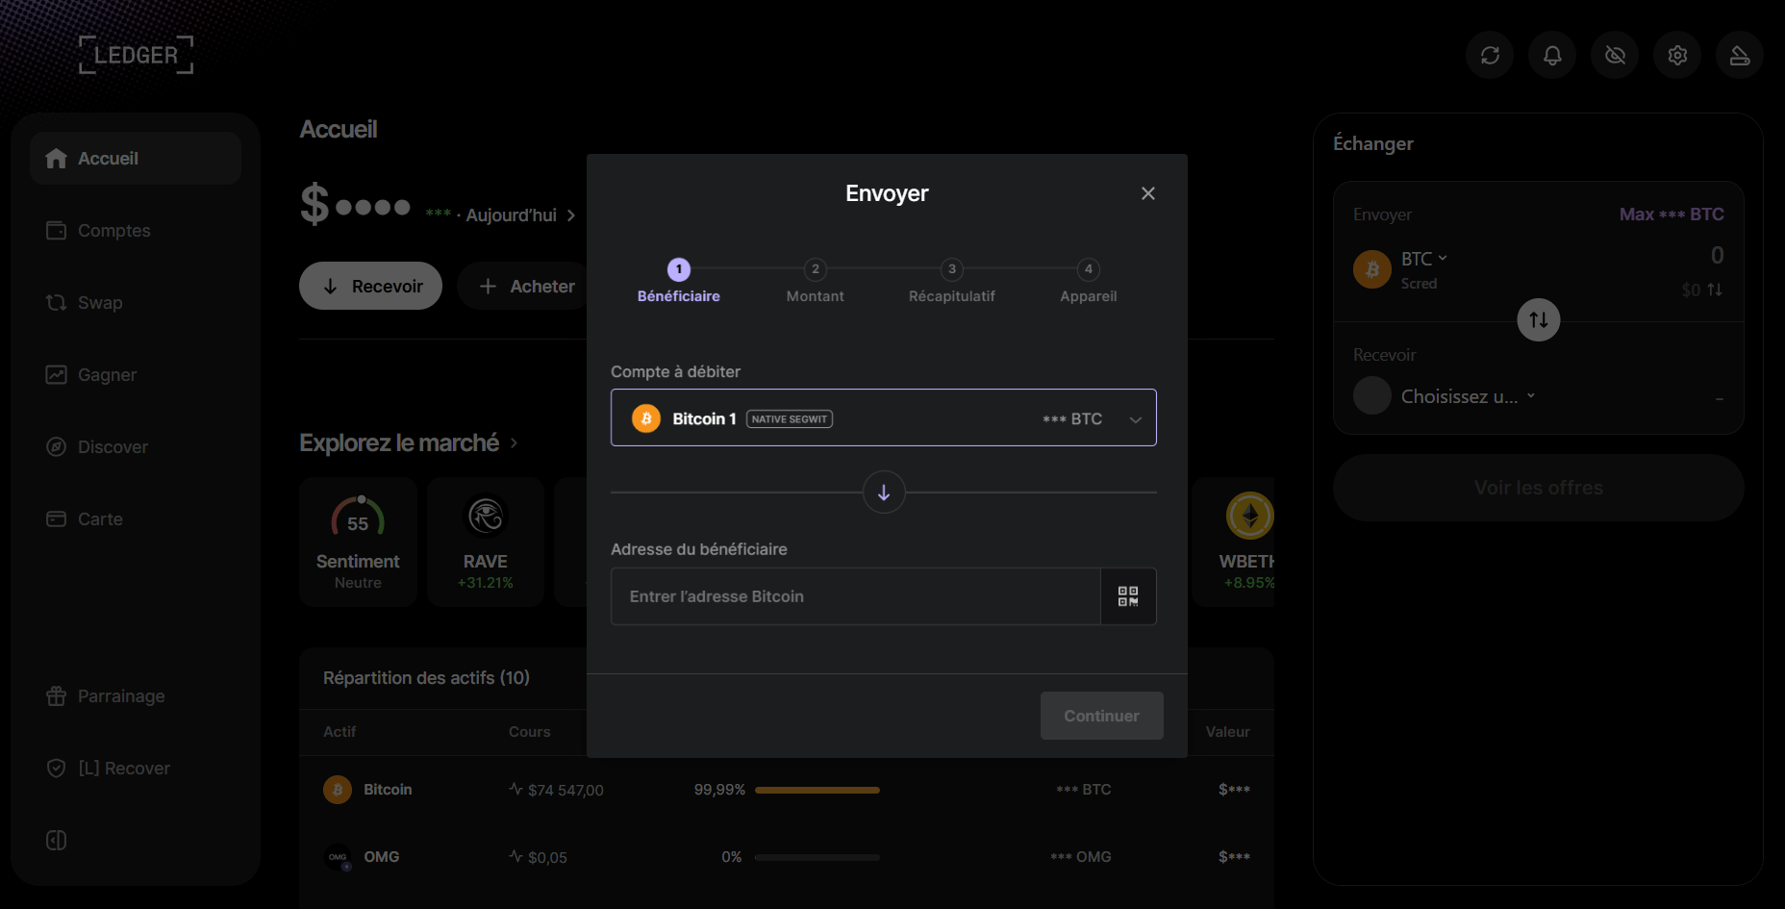Open Comptes in the sidebar

[x=136, y=231]
